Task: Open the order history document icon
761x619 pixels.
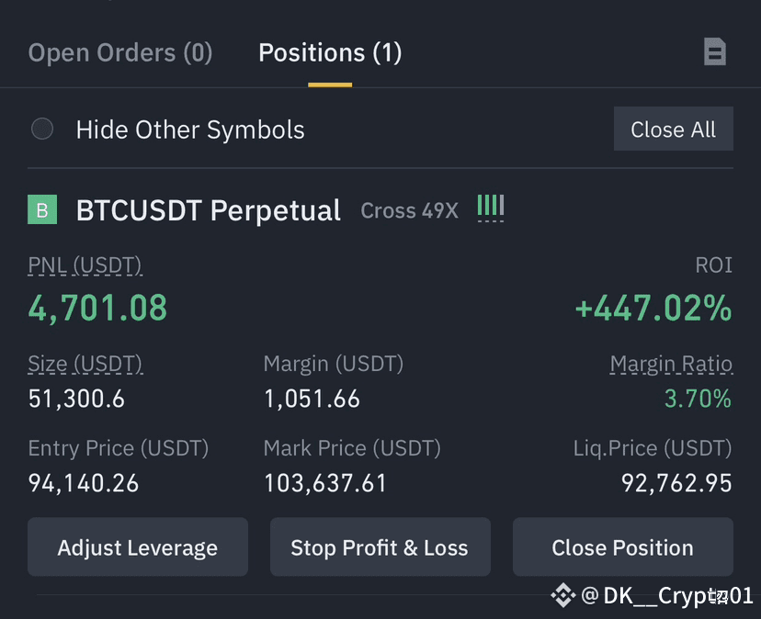Action: 715,51
